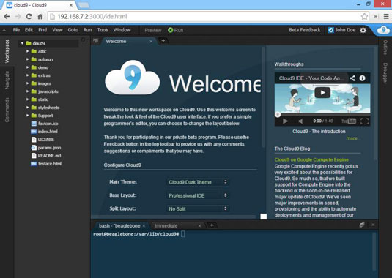The height and width of the screenshot is (278, 392).
Task: Open the Navigate side panel
Action: (x=7, y=80)
